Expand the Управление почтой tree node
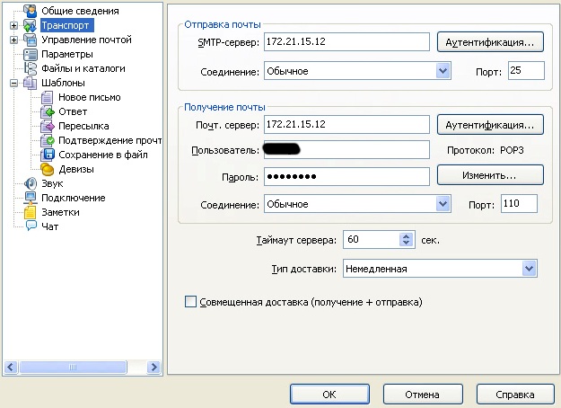The width and height of the screenshot is (561, 408). click(x=13, y=40)
